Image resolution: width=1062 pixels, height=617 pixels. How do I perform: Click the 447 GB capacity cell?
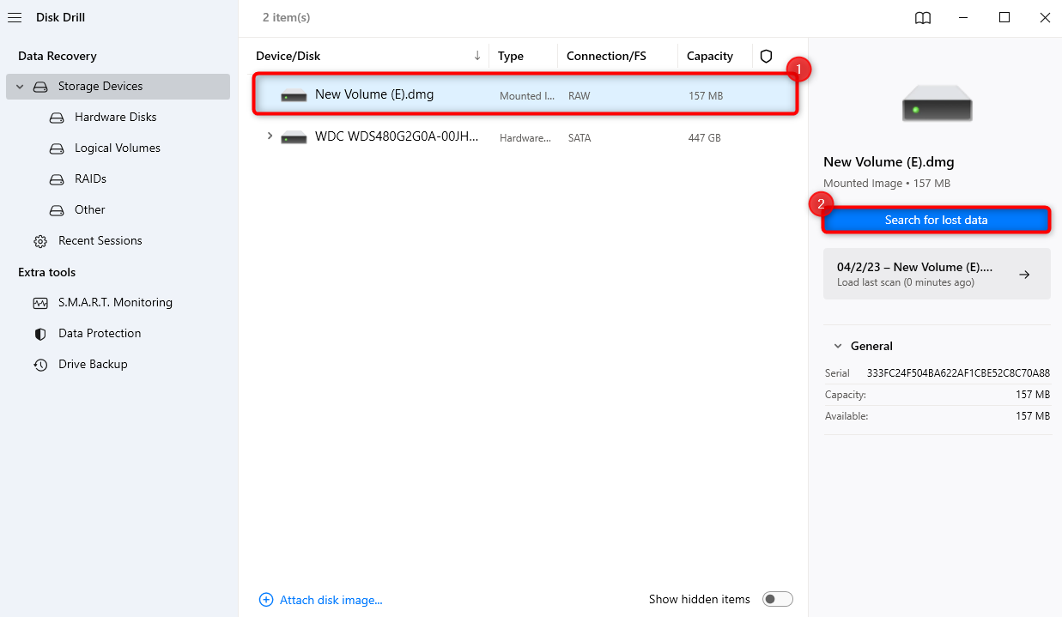coord(705,138)
